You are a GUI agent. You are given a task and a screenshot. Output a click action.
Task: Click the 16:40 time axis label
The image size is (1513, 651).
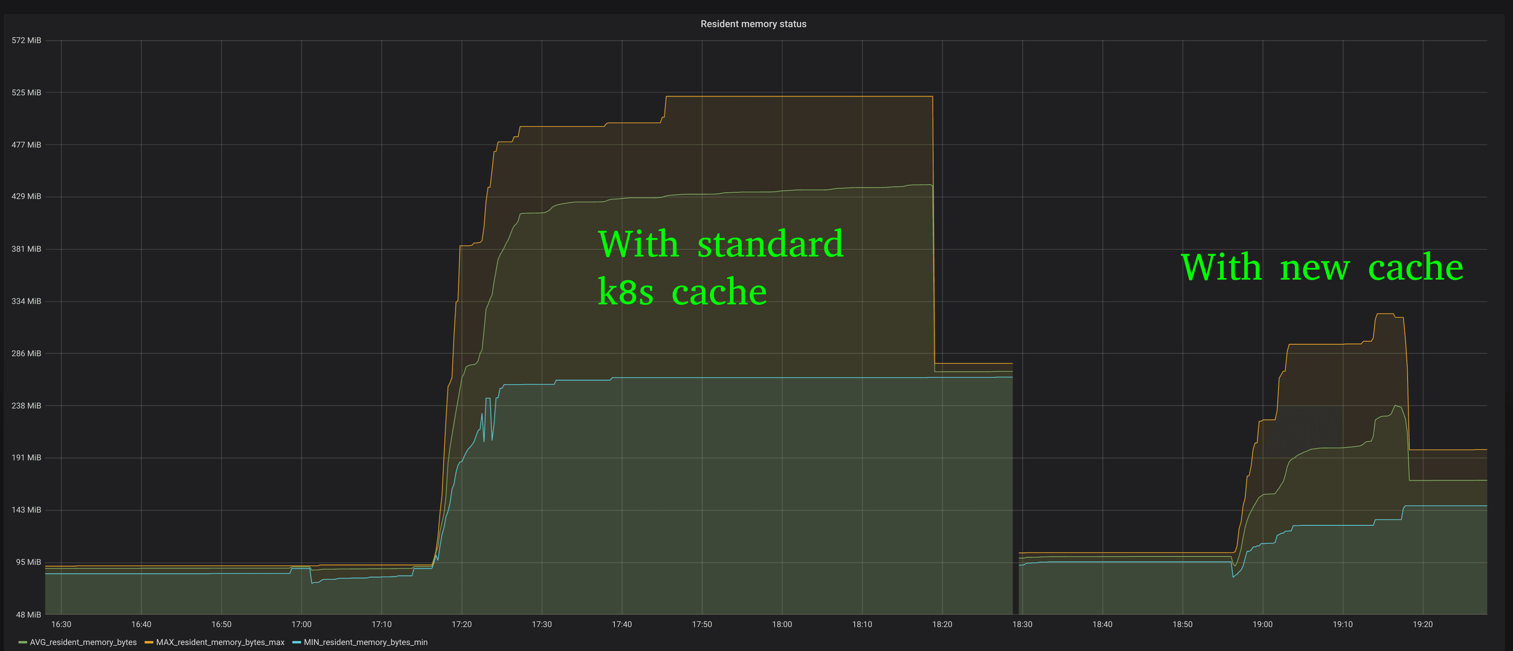141,625
